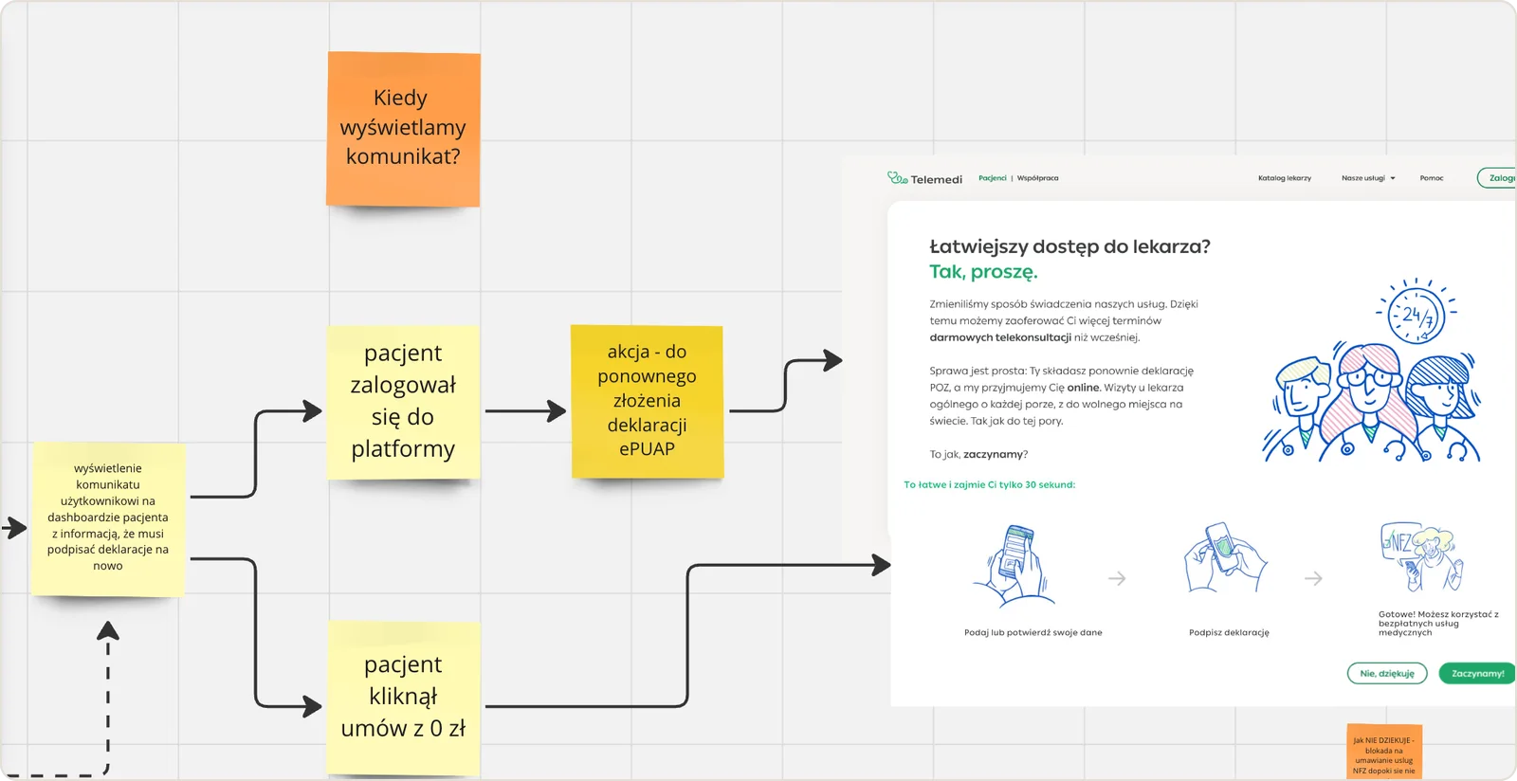Click the arrow icon after 'Podpisz deklarację' step

coord(1313,578)
